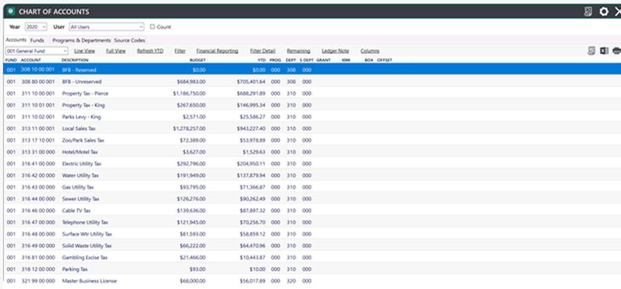Select Property Tax - Pierce row
Screen dimensions: 621x289
(312, 93)
